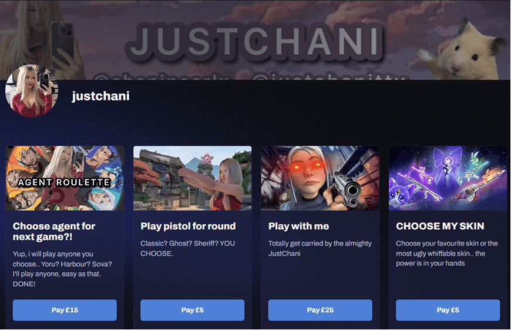Open the red-eyed character card image

click(320, 178)
